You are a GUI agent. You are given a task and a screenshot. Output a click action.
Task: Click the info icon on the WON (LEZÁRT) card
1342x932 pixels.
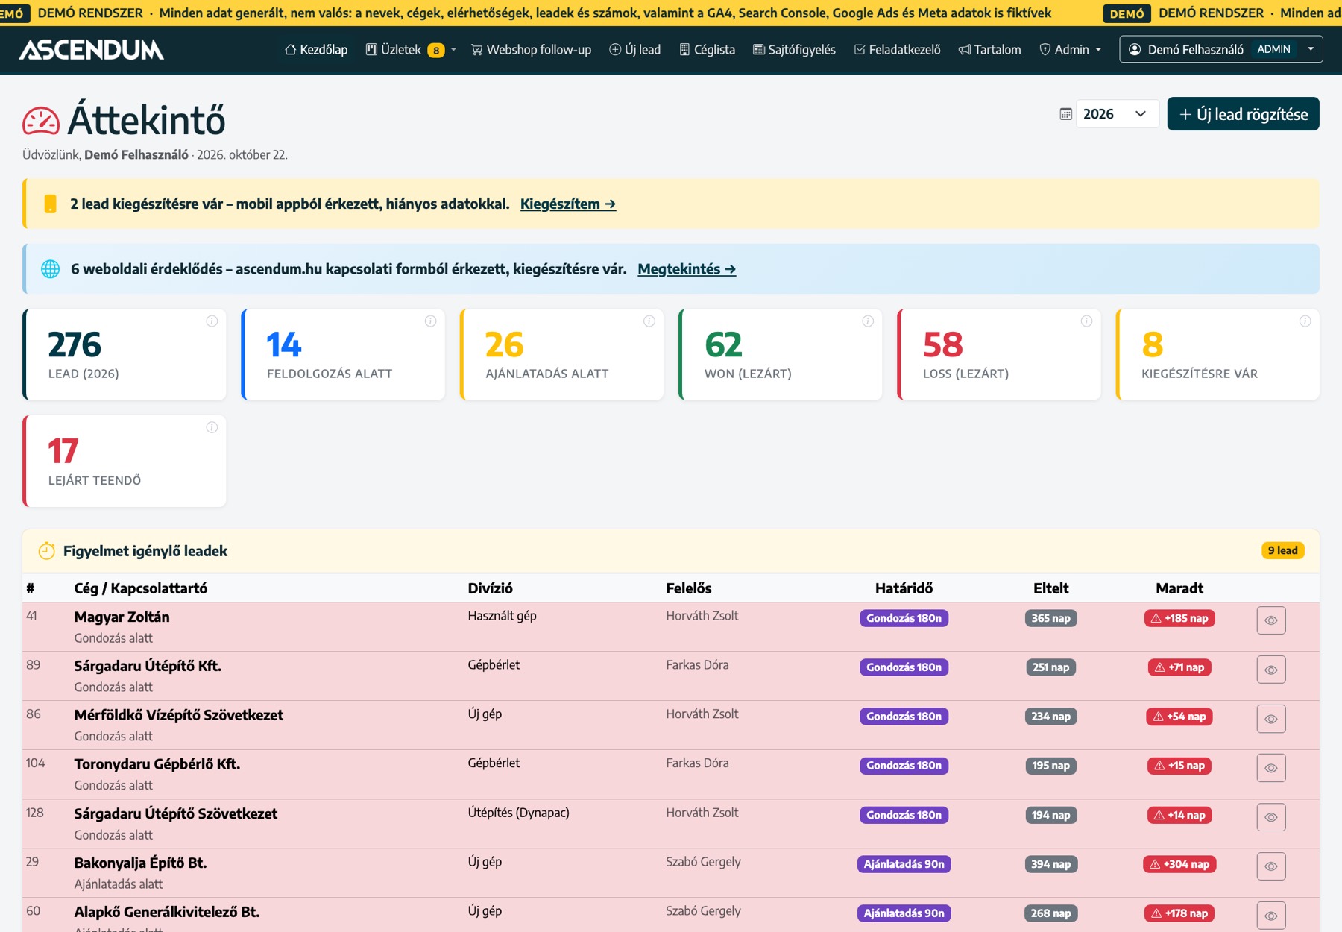click(868, 321)
